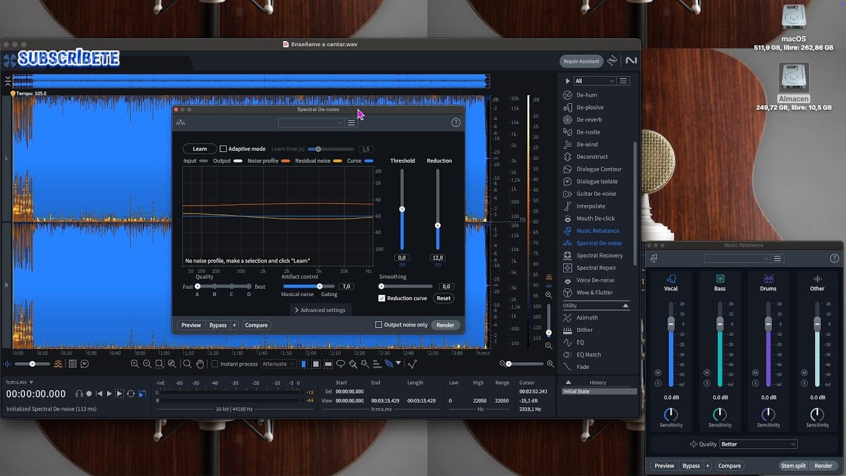Open Spectral De-noise preset dropdown
Image resolution: width=846 pixels, height=476 pixels.
[x=311, y=123]
